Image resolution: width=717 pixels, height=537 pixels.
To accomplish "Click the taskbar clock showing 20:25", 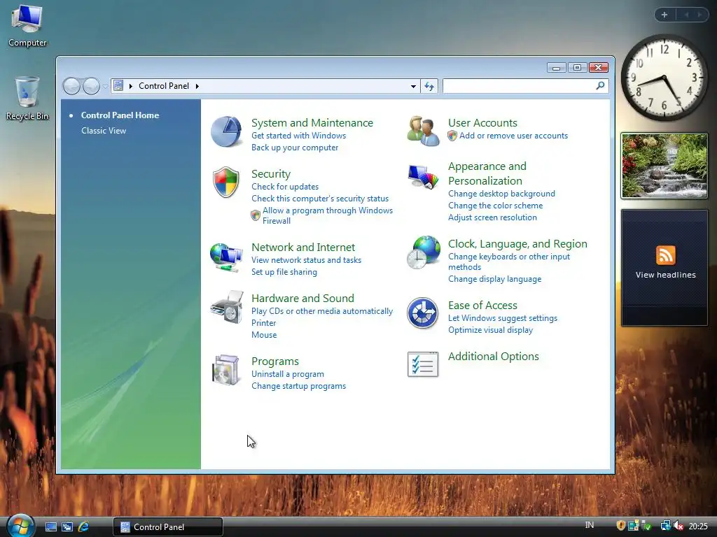I will click(698, 527).
